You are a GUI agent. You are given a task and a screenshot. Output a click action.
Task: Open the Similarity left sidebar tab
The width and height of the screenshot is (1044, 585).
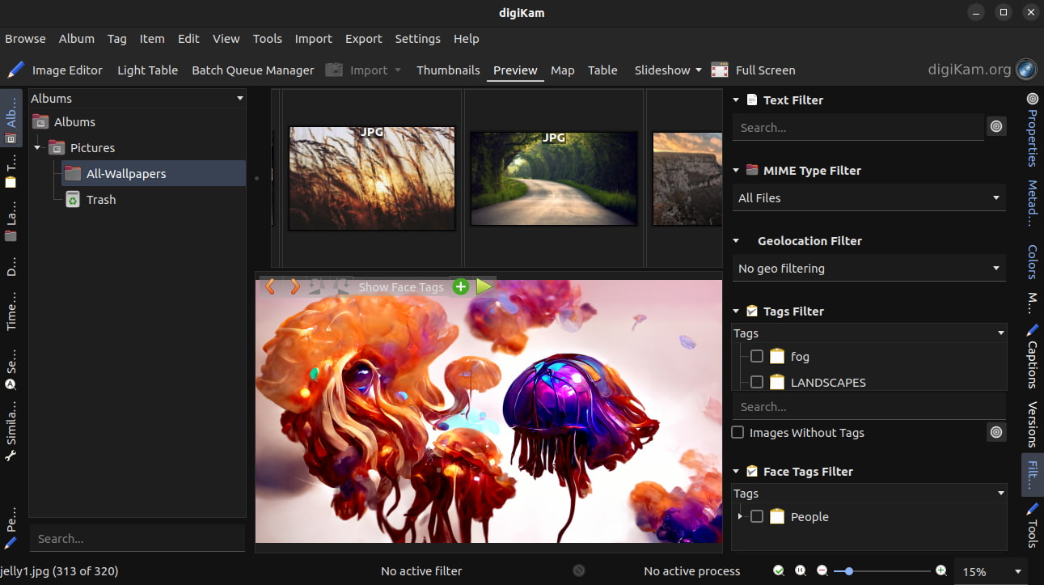11,433
